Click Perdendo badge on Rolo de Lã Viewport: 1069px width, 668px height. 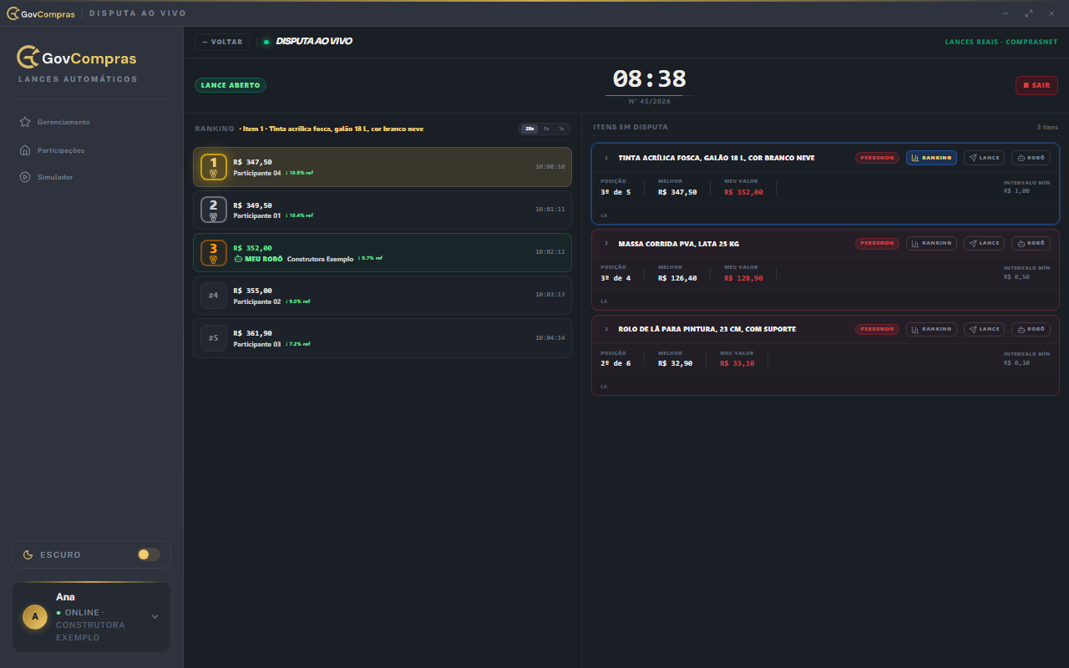(x=877, y=329)
